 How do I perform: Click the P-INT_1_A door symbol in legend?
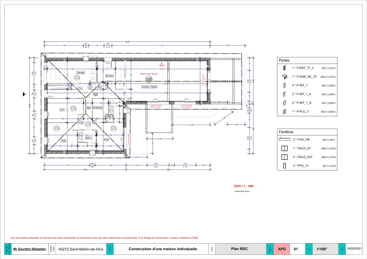tap(284, 94)
